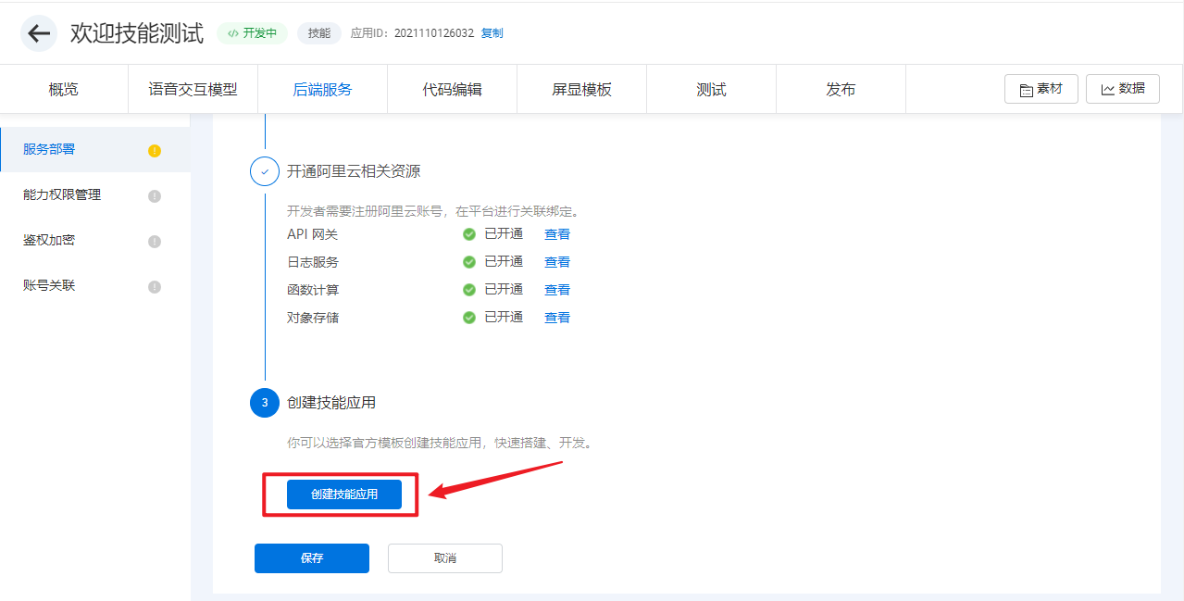Click 查看 link for 函数计算

557,290
